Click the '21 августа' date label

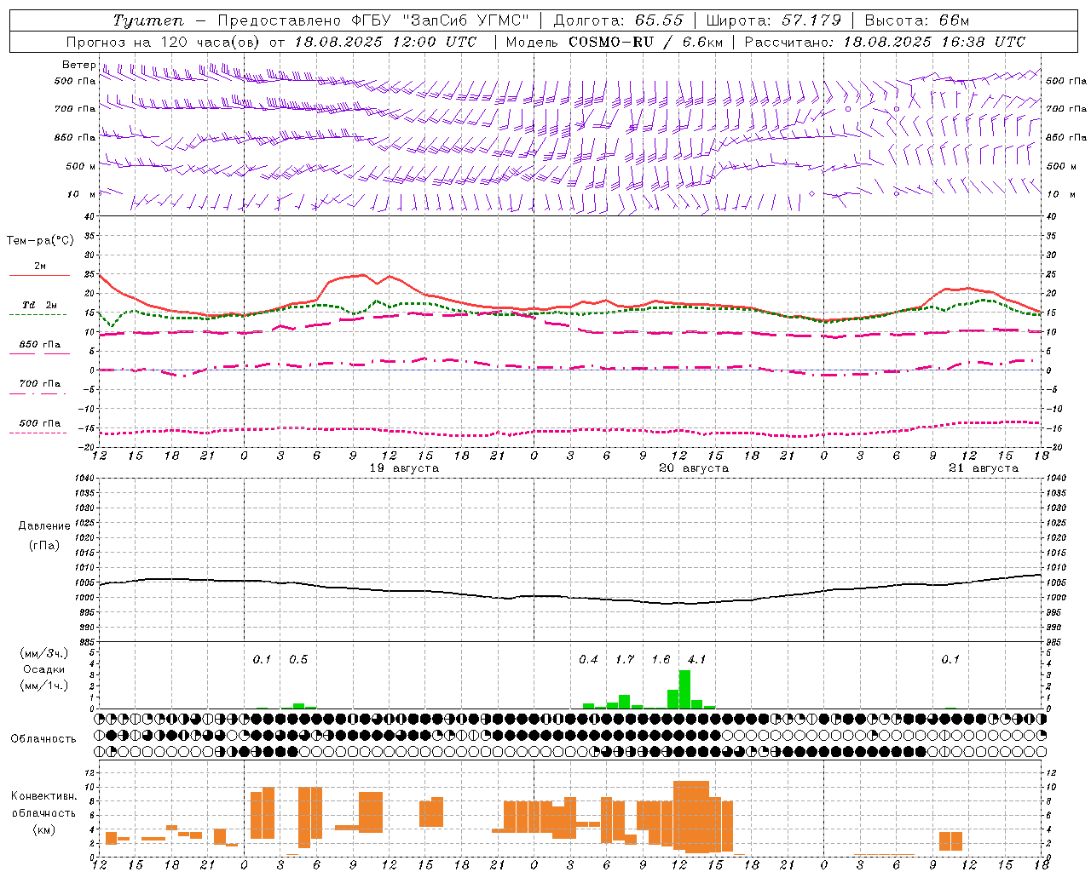[x=984, y=468]
